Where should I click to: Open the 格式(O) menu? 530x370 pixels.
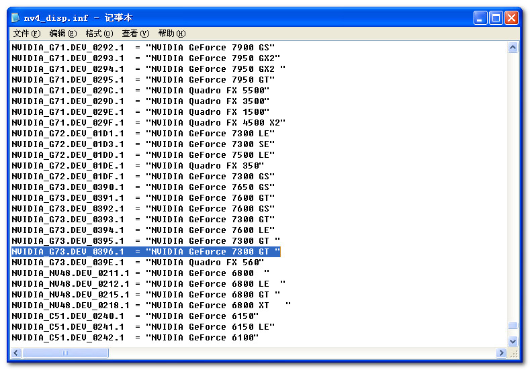tap(99, 34)
